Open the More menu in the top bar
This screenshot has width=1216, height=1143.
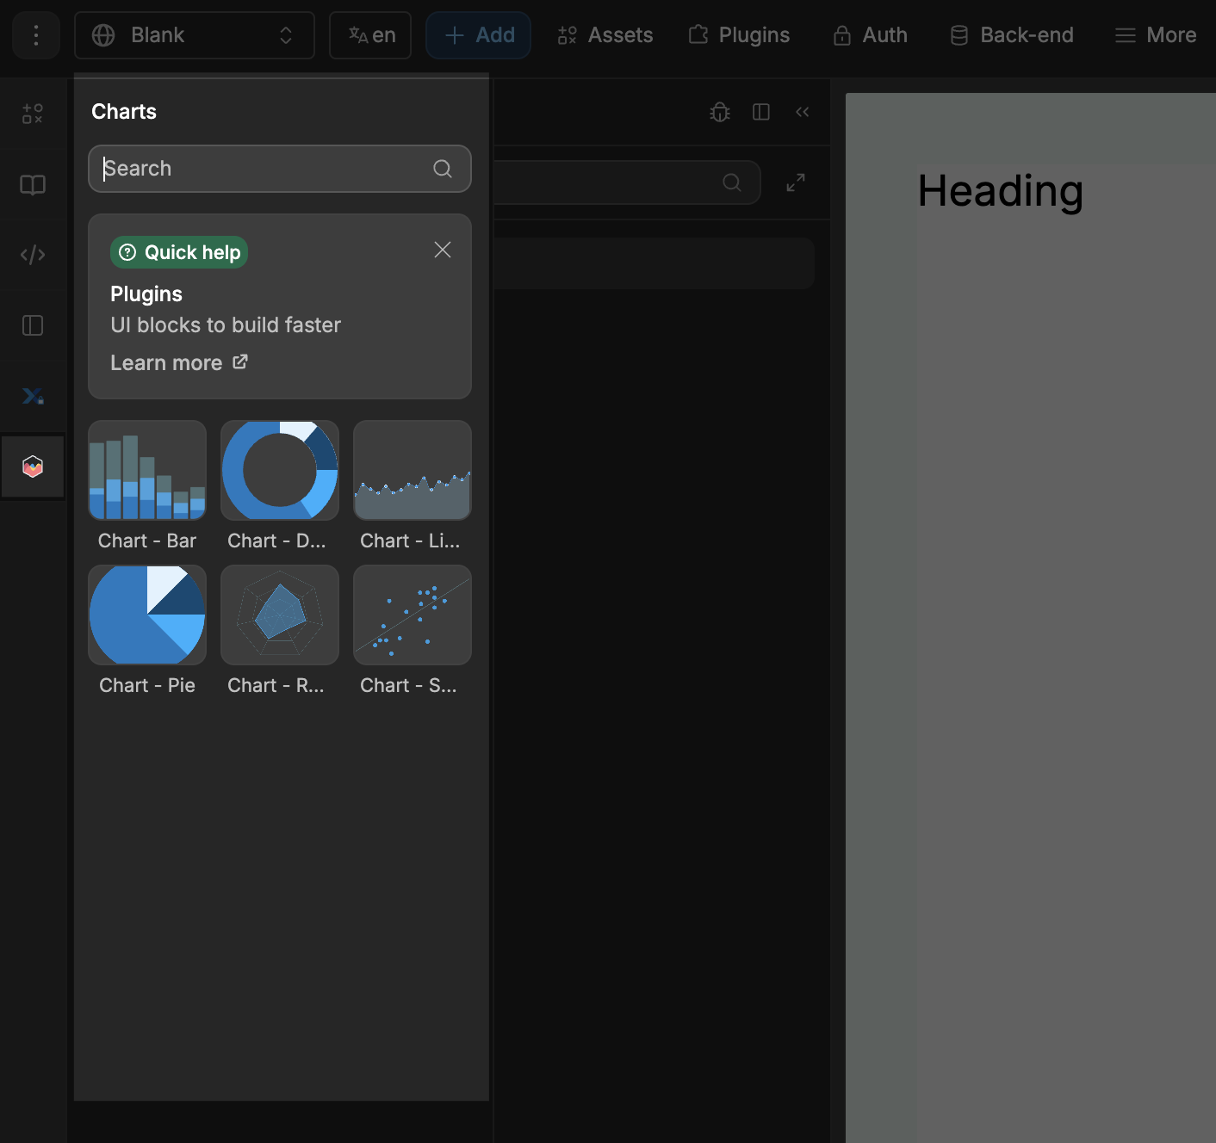(x=1155, y=35)
